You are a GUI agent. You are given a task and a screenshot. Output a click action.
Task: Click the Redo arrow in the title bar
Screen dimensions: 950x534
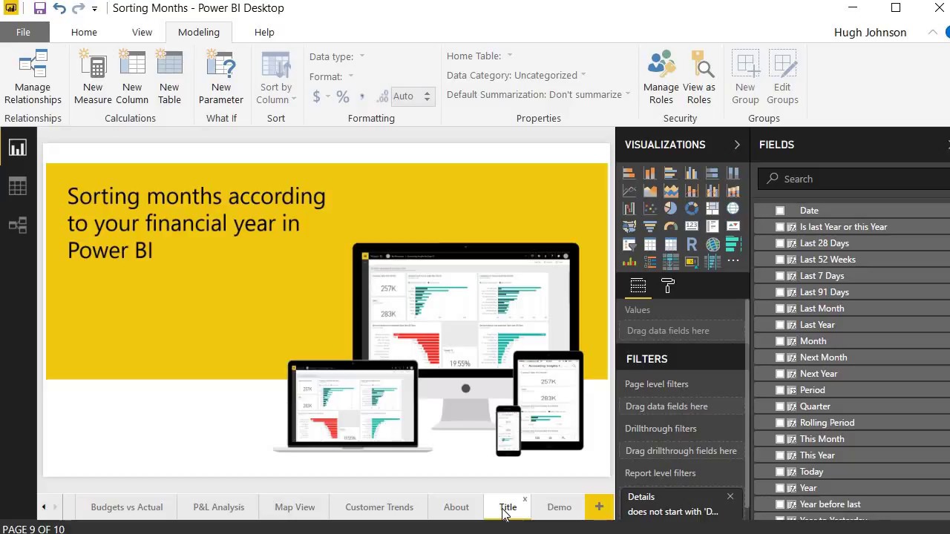click(x=78, y=8)
